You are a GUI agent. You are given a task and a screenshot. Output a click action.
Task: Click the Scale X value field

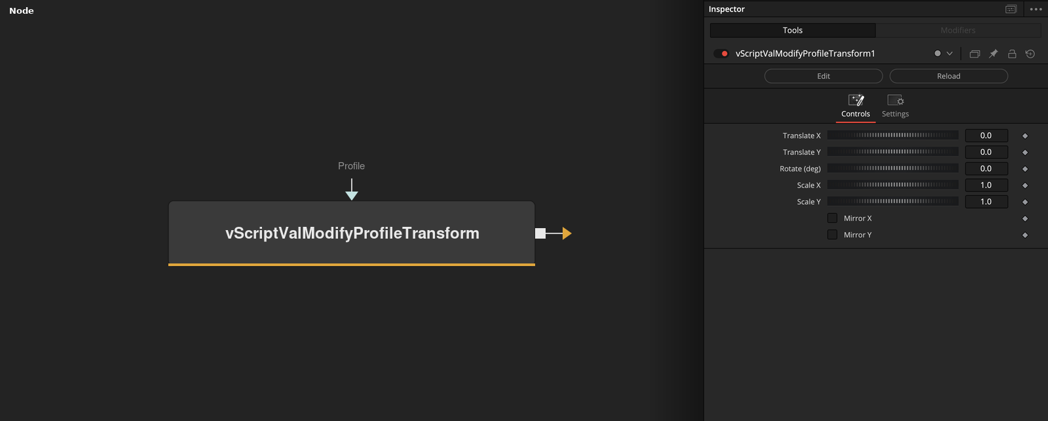pyautogui.click(x=986, y=185)
